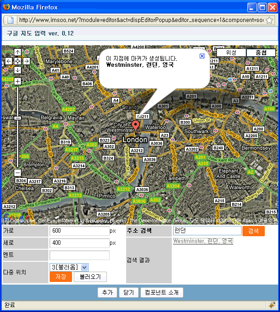
Task: Click the 컴포넌트 소개 button
Action: pos(161,292)
